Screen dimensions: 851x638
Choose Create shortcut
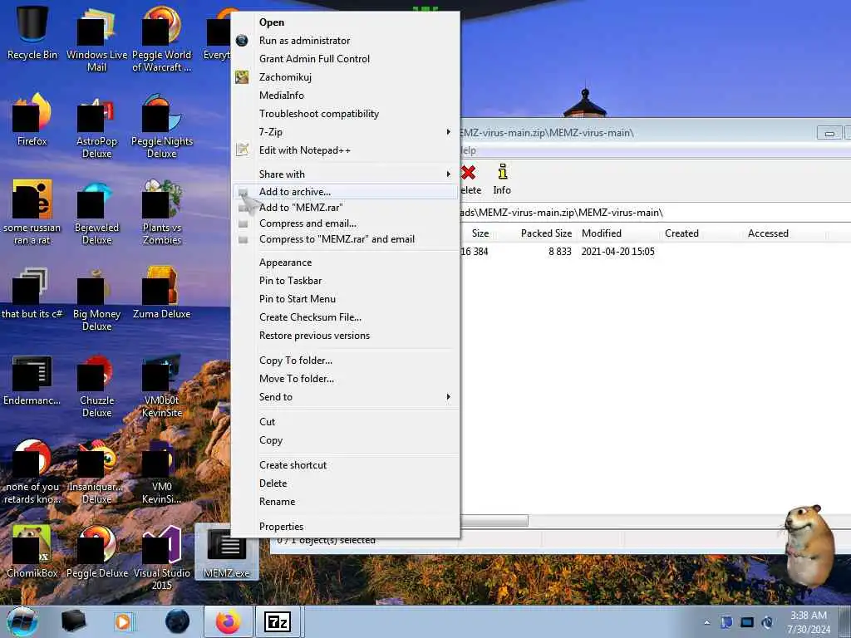tap(346, 465)
